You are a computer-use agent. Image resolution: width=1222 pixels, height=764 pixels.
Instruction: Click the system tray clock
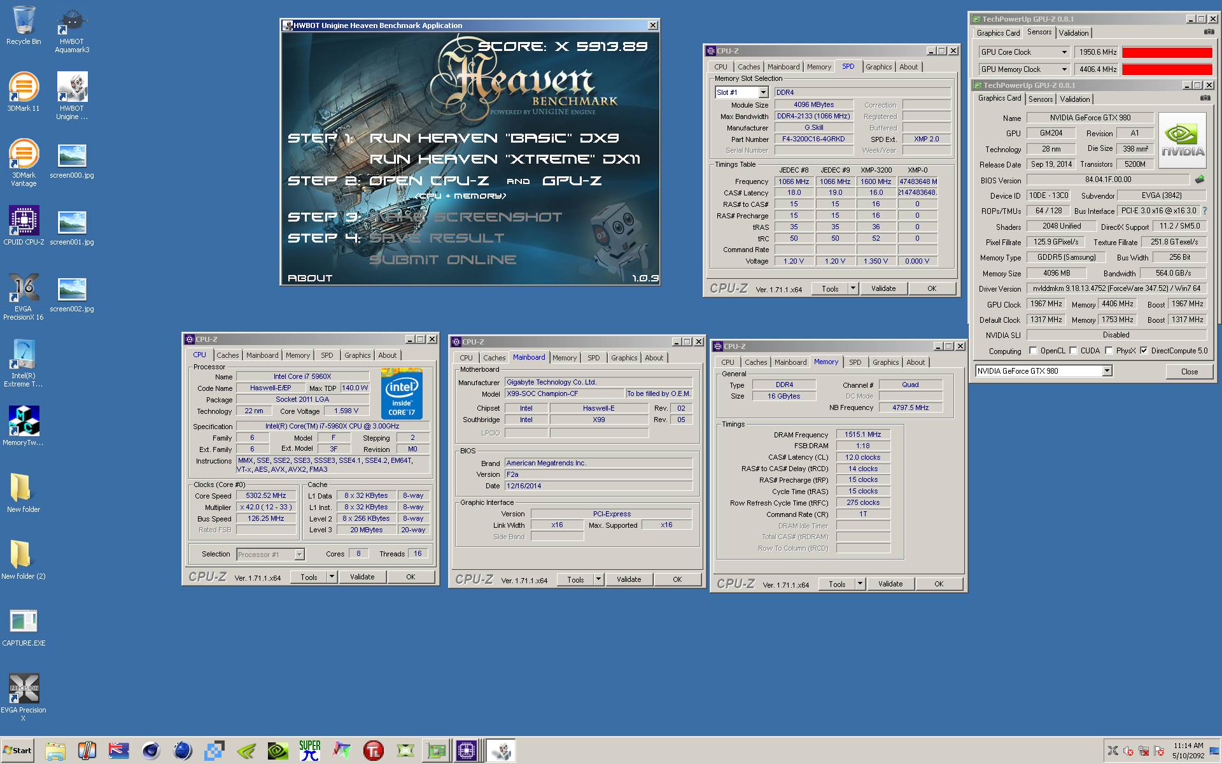click(x=1188, y=751)
